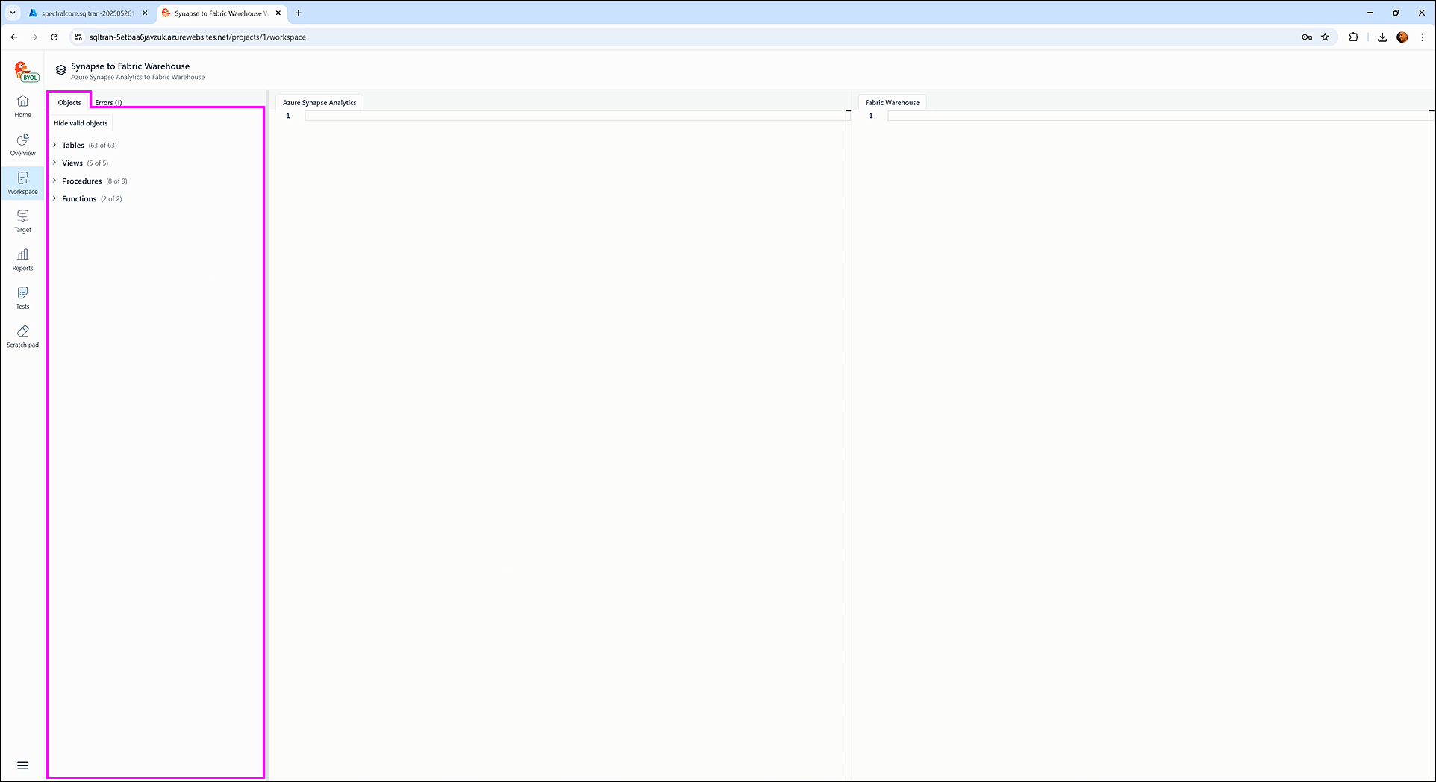Screen dimensions: 1436x782
Task: Click line 1 in the Synapse editor
Action: pyautogui.click(x=575, y=116)
